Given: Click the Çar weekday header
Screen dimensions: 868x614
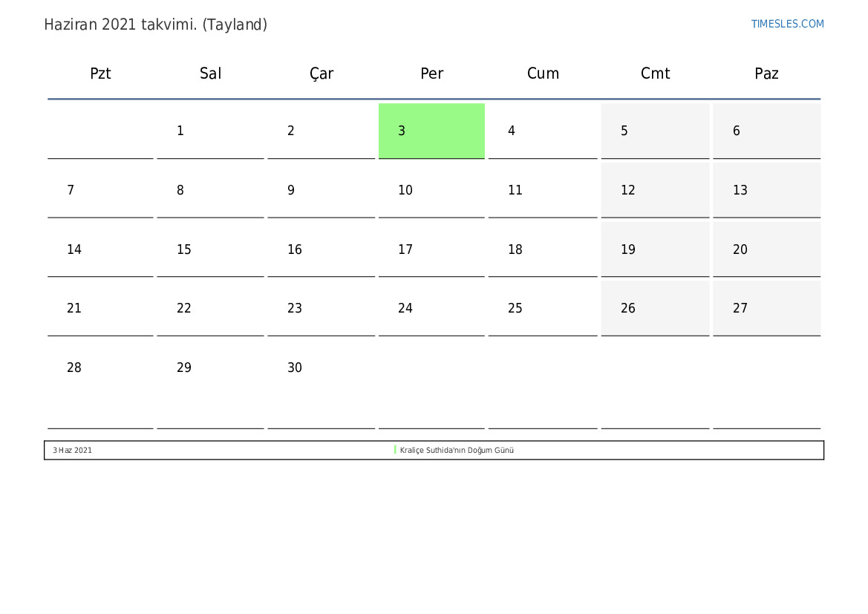Looking at the screenshot, I should pos(322,74).
